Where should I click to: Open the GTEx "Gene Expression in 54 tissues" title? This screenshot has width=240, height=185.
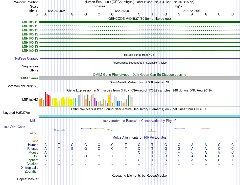[139, 90]
